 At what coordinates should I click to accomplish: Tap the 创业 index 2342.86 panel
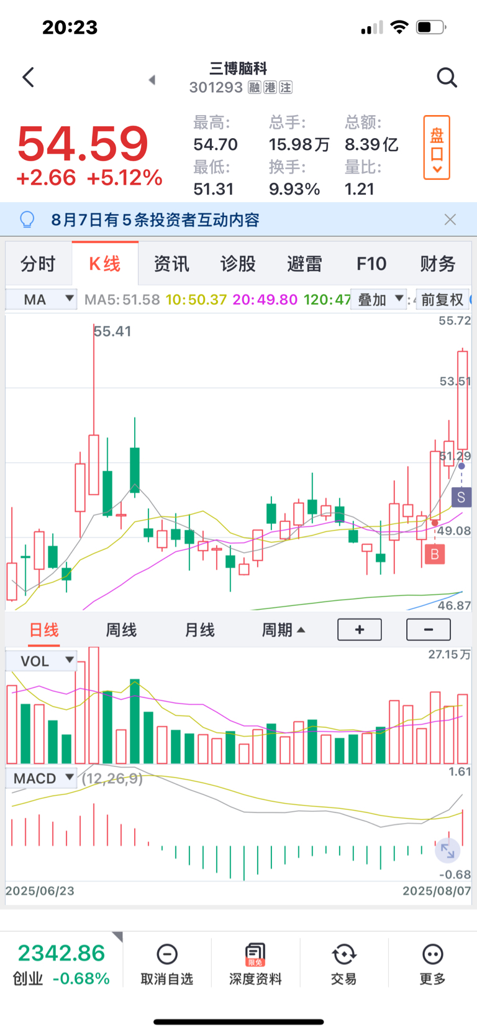point(61,964)
